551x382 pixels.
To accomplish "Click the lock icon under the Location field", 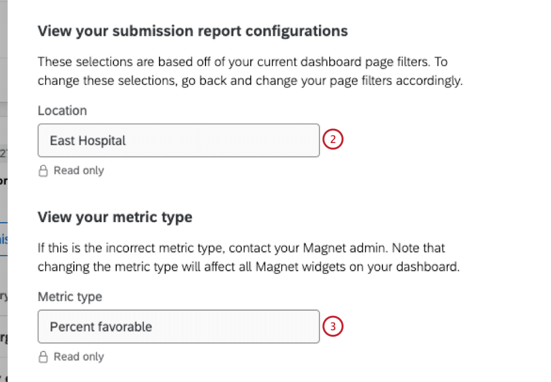I will click(x=43, y=170).
